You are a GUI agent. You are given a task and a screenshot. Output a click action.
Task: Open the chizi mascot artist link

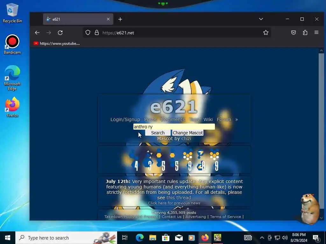186,139
